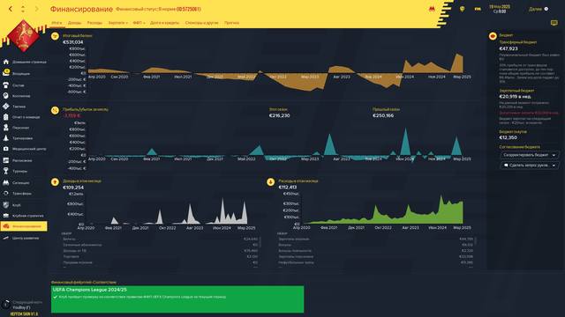This screenshot has width=565, height=317.
Task: Click the income list scrollbar
Action: (x=260, y=241)
